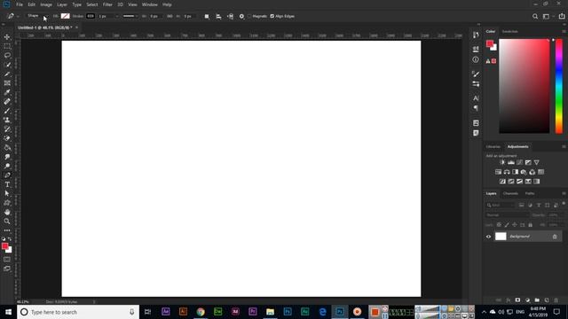Viewport: 568px width, 319px height.
Task: Open the Image menu
Action: click(46, 4)
